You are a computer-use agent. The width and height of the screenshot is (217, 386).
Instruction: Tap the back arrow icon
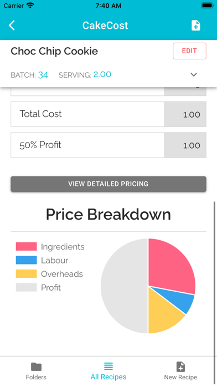coord(12,26)
